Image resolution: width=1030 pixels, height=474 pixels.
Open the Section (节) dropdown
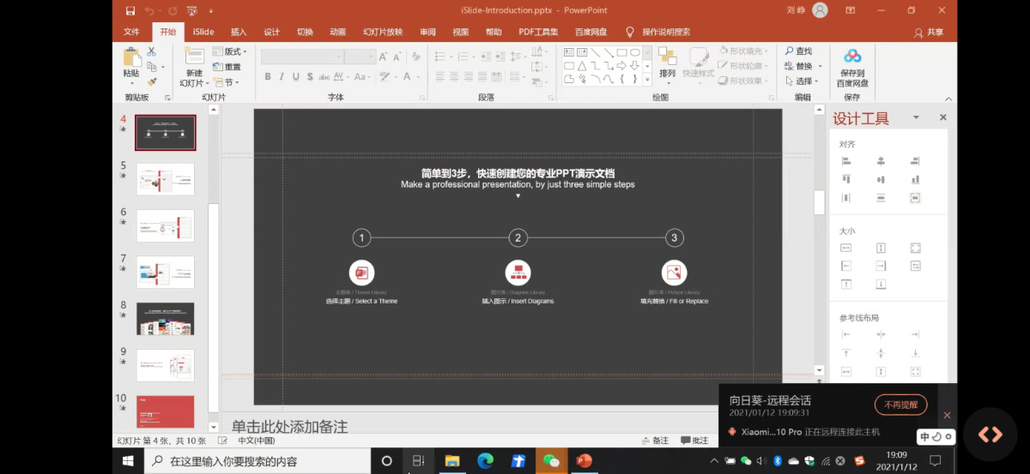click(x=227, y=82)
